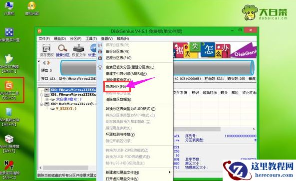Choose 坏道检测与修复(Y) menu entry
296x181 pixels.
[x=120, y=135]
